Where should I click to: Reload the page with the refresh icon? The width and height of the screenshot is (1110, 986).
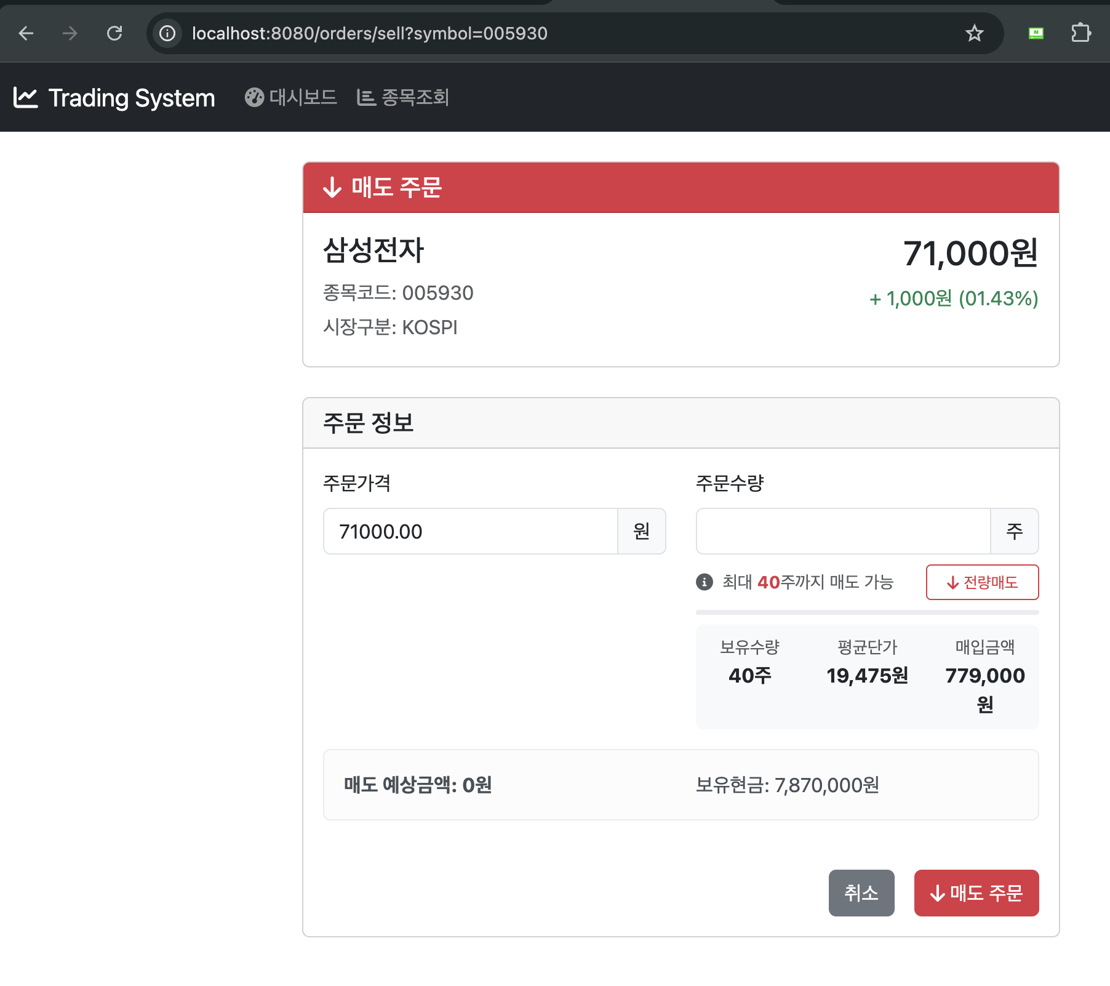point(115,34)
